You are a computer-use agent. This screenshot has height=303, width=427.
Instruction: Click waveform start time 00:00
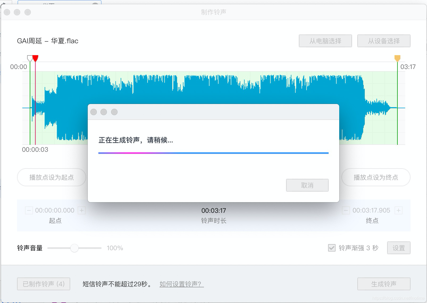(x=19, y=67)
